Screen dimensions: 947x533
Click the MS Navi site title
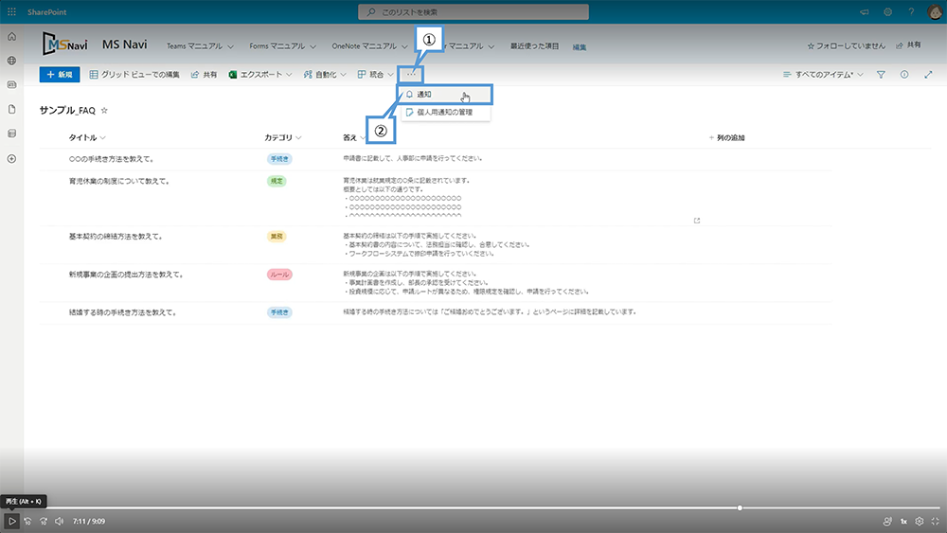coord(124,44)
